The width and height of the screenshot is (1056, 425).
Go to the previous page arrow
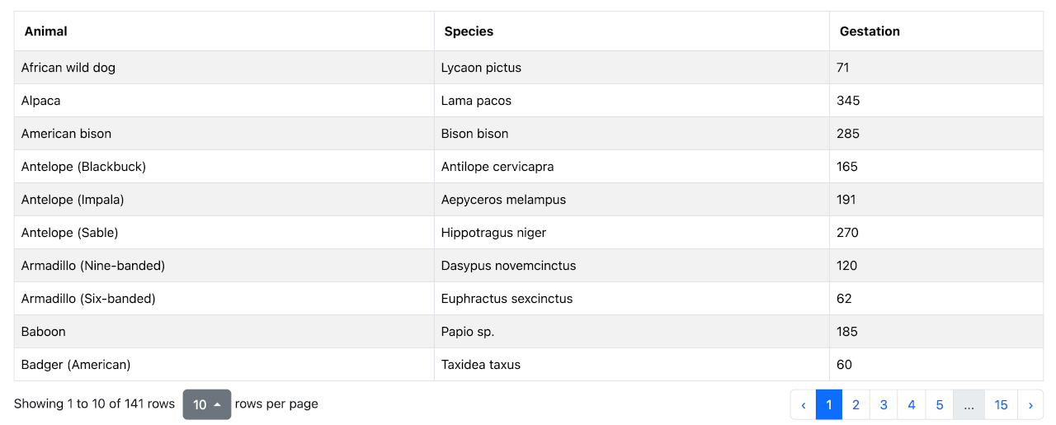pyautogui.click(x=804, y=404)
